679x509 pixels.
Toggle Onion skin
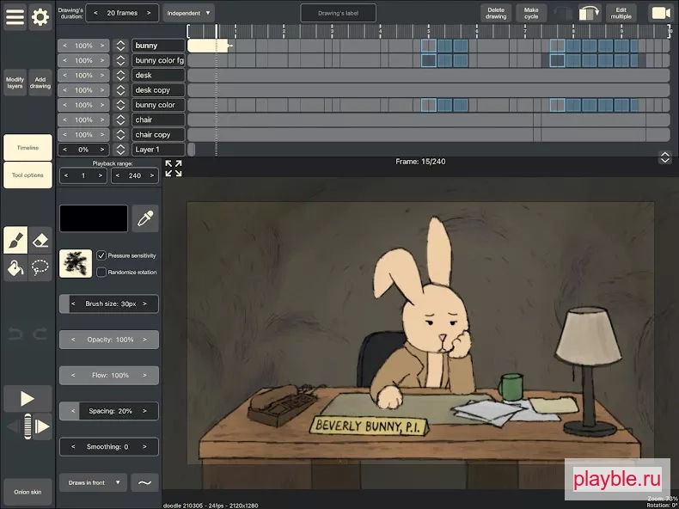click(x=28, y=492)
